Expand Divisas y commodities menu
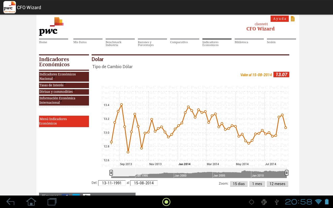This screenshot has height=208, width=333. point(64,92)
